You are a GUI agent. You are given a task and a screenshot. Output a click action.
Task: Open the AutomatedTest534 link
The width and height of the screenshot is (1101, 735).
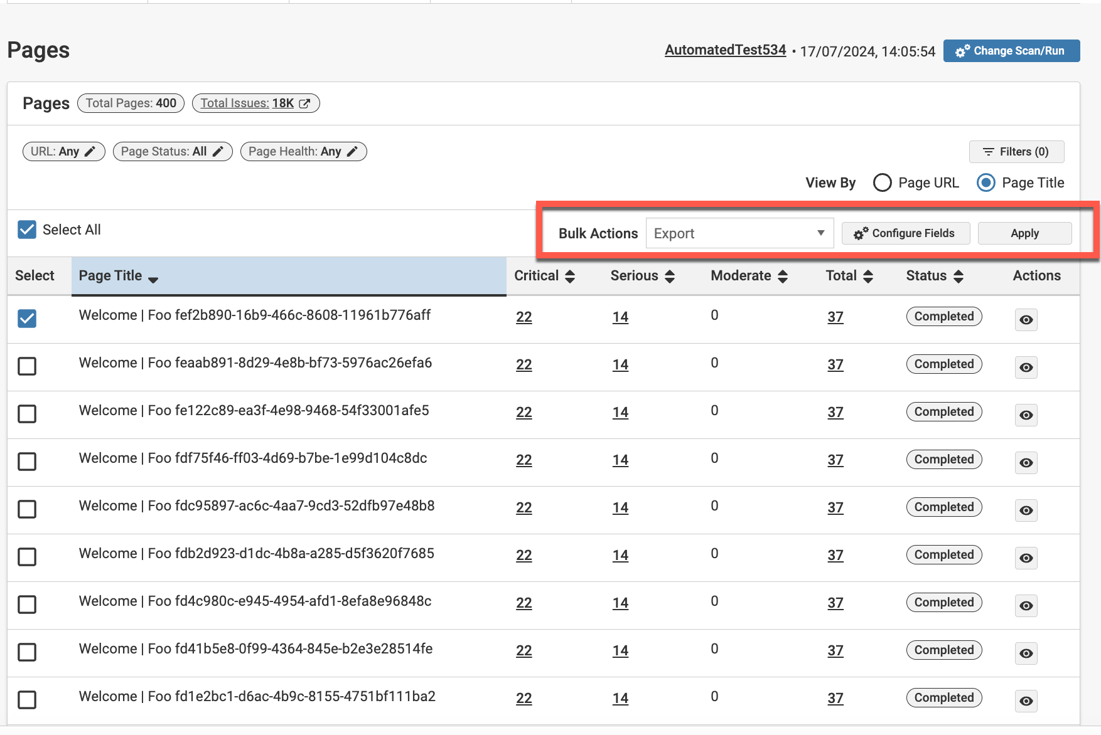tap(725, 50)
